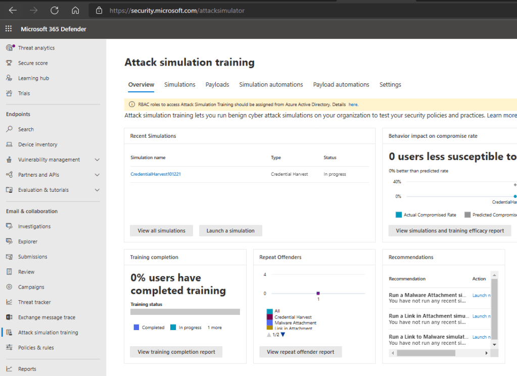Open the CredentialHarvest101221 simulation link
517x376 pixels.
156,174
